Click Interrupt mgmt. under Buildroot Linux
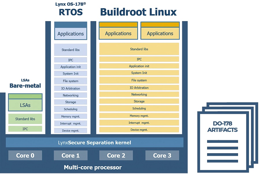 [x=139, y=123]
